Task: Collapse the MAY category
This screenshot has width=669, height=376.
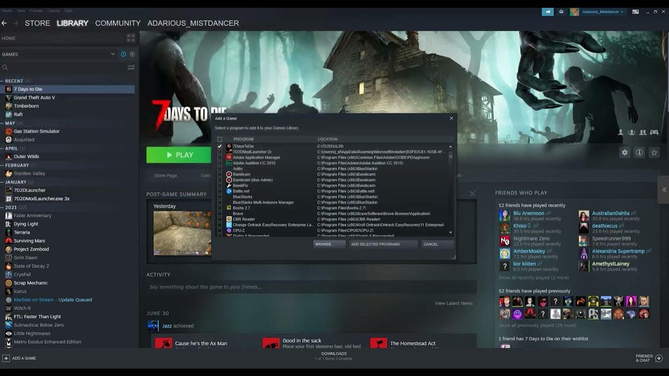Action: 2,123
